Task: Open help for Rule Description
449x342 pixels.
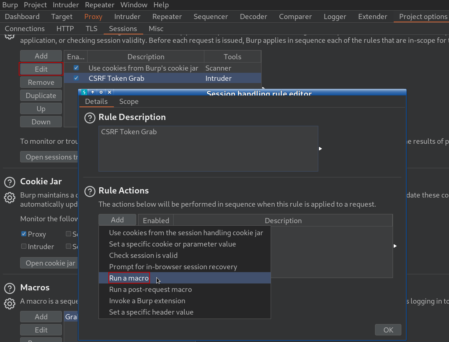Action: point(89,117)
